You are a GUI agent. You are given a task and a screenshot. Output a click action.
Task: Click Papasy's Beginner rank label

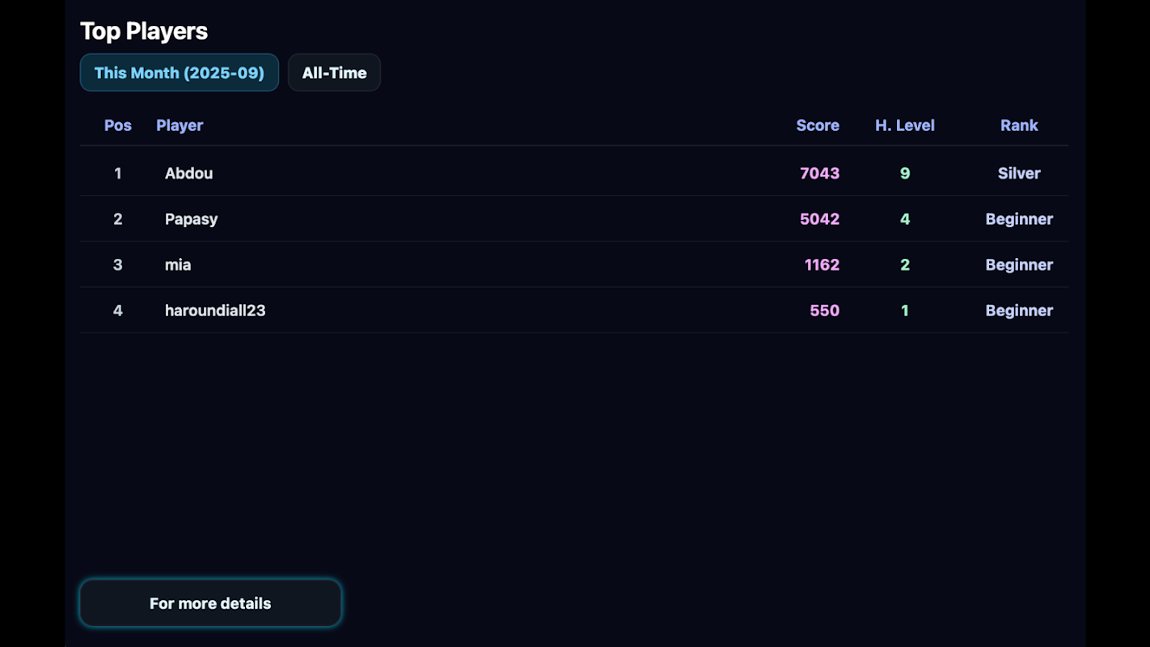1019,219
